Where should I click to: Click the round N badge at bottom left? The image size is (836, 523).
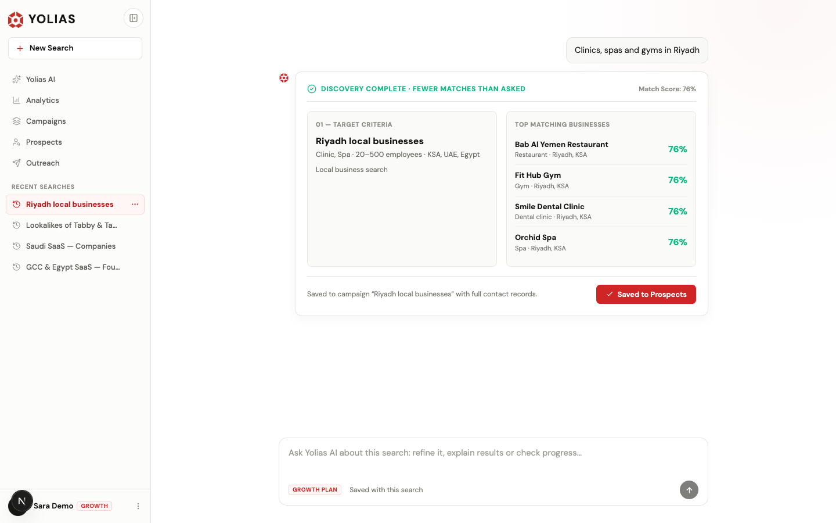pyautogui.click(x=21, y=501)
